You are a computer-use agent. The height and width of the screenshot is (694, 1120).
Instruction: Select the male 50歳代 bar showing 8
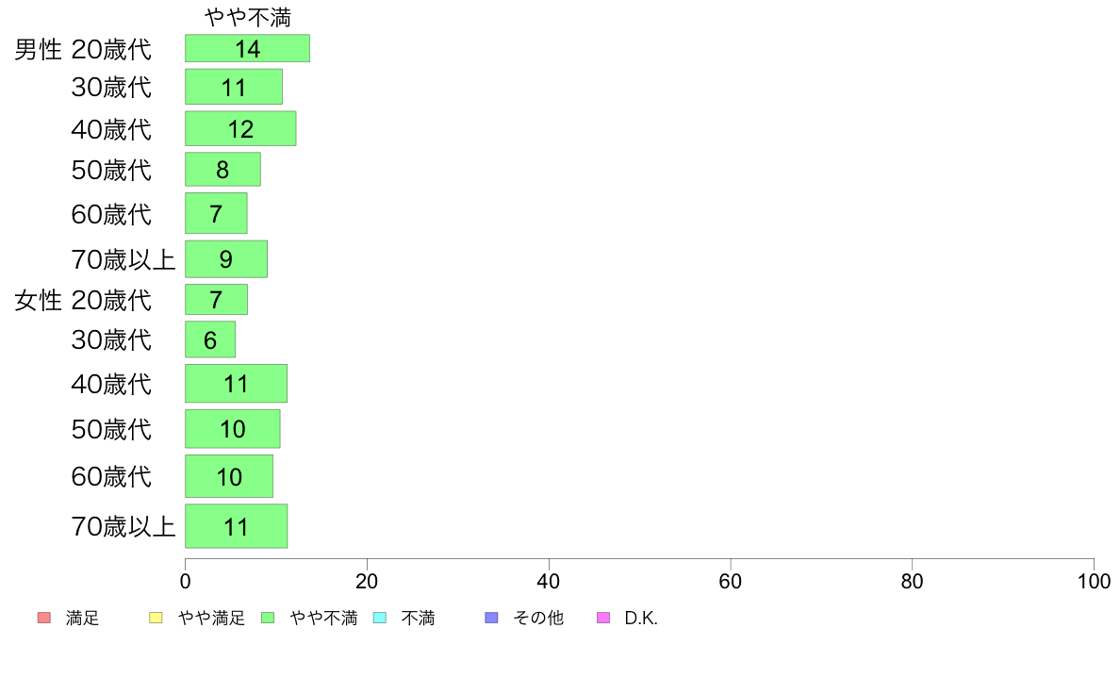(222, 170)
